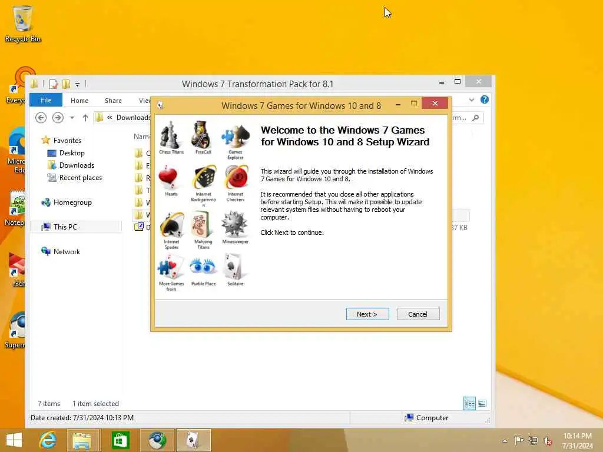Open the Home ribbon tab in Explorer
This screenshot has width=603, height=452.
tap(79, 100)
